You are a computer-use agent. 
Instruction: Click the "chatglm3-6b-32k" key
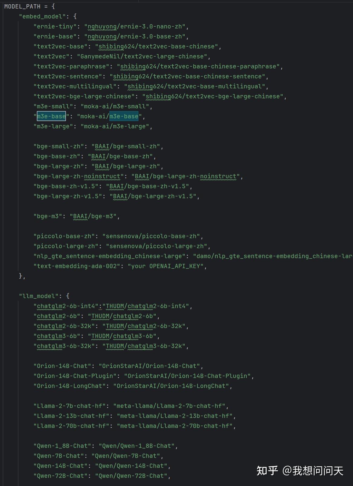pos(64,346)
